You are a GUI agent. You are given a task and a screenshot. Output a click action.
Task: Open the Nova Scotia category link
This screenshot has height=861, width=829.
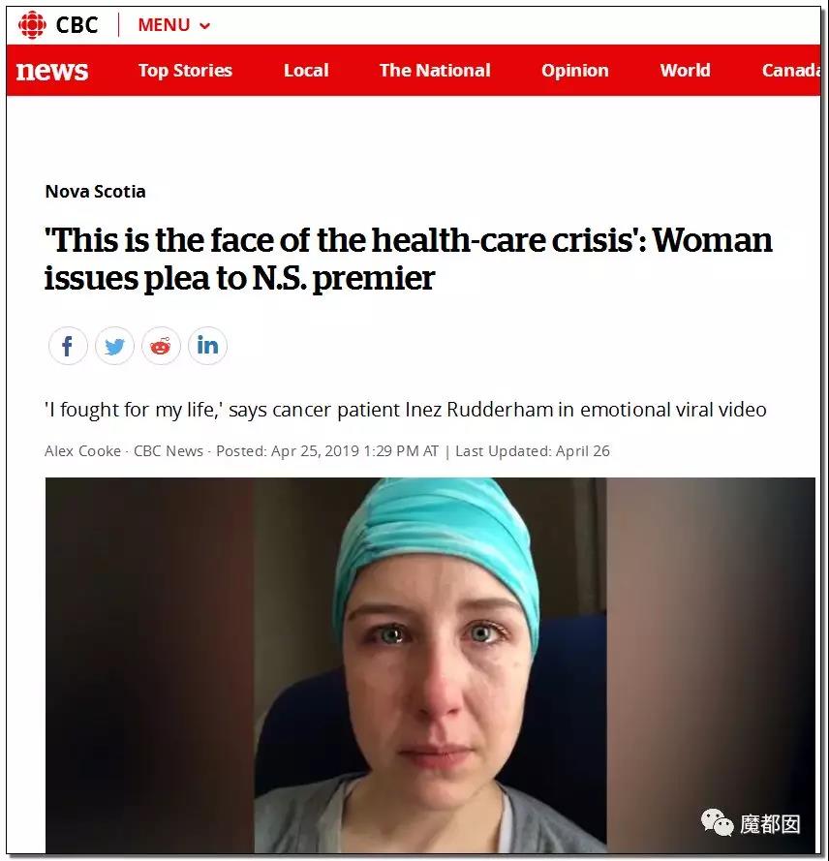pyautogui.click(x=95, y=192)
